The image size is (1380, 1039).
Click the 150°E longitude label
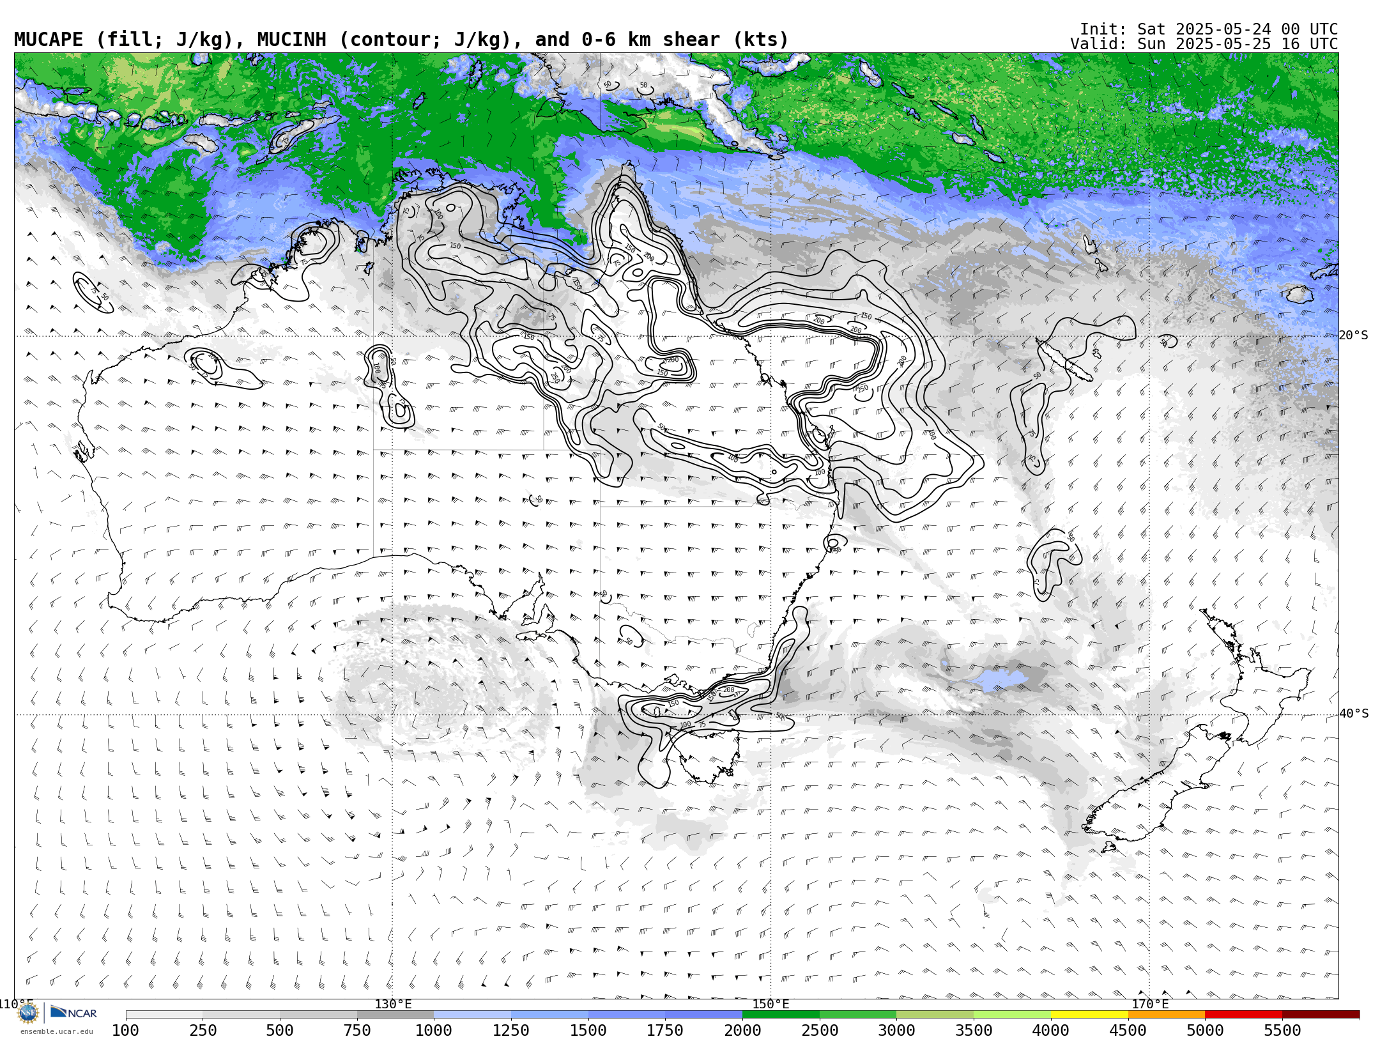point(770,1004)
